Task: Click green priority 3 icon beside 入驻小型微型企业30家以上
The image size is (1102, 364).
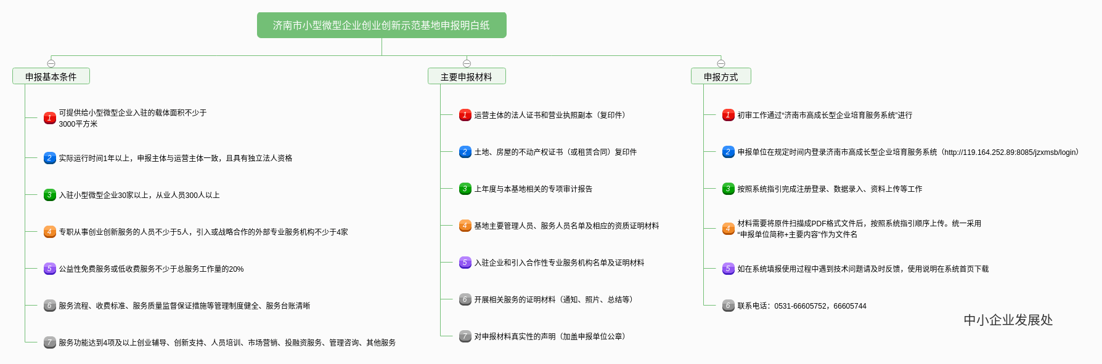Action: tap(50, 195)
